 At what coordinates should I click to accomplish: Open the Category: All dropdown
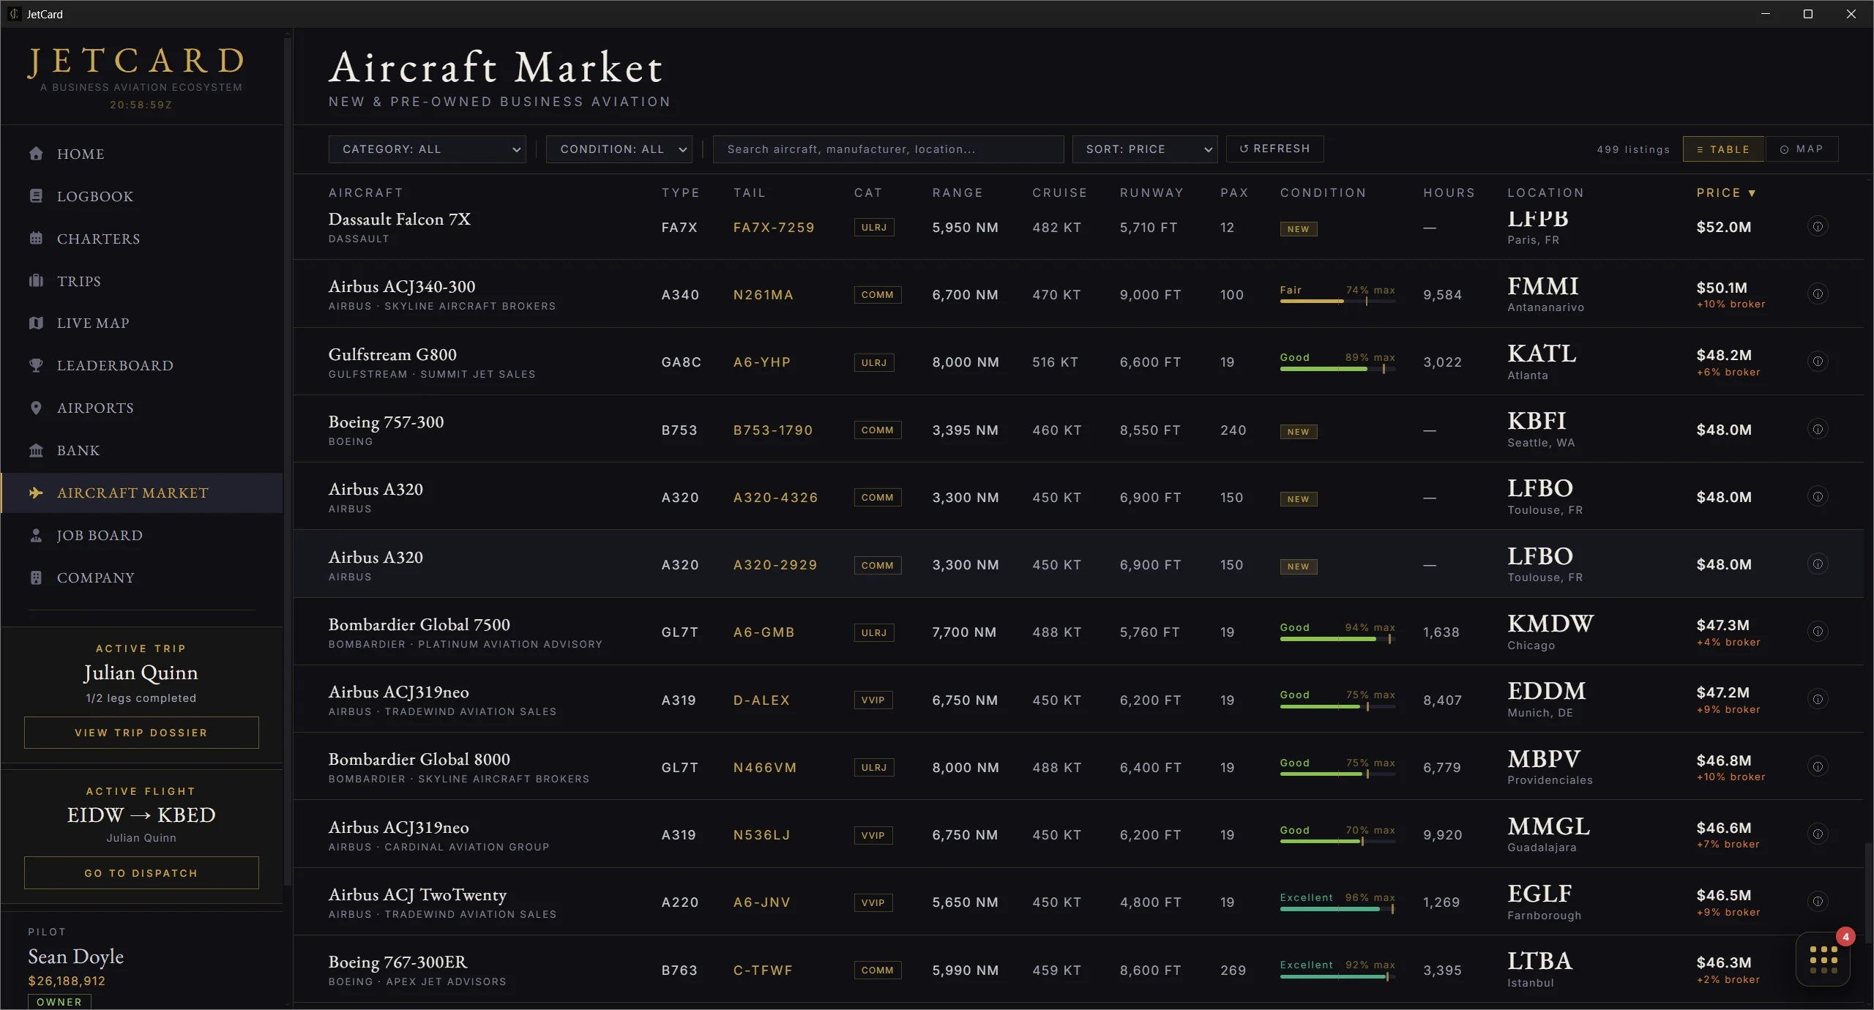427,149
